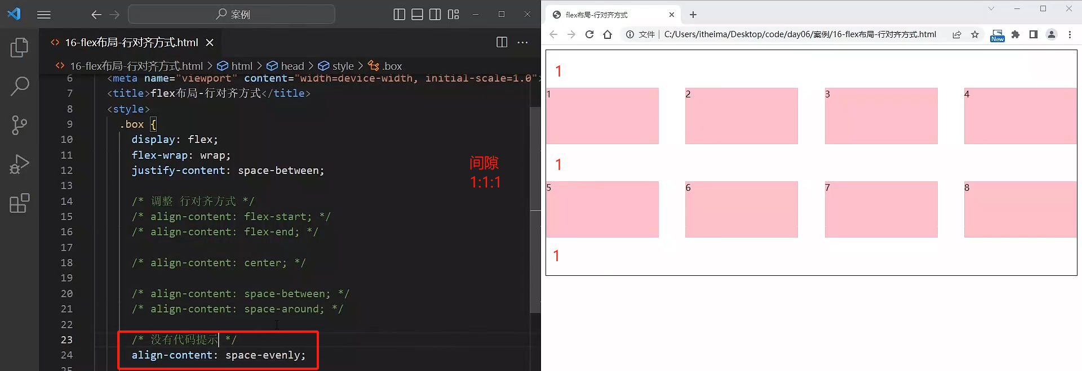Click the head breadcrumb item
Viewport: 1082px width, 371px height.
coord(292,66)
